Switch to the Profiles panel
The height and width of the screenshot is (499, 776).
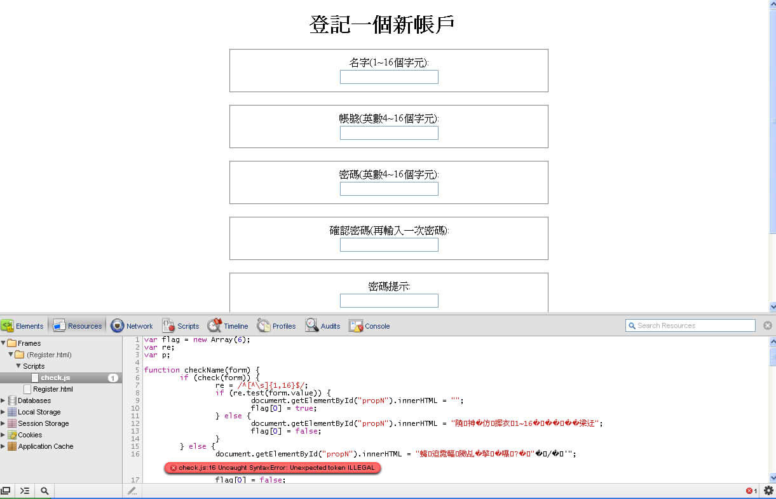pos(276,326)
